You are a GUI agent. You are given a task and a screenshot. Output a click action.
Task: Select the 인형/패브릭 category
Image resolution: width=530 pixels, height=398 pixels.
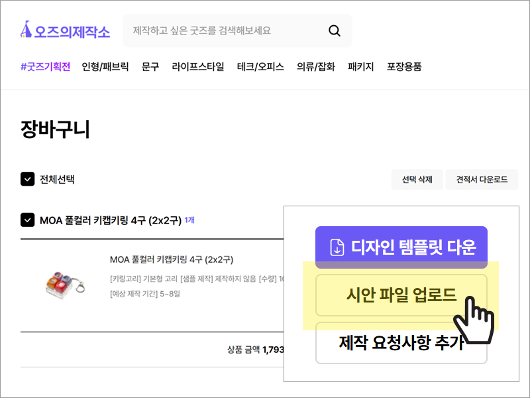[x=105, y=67]
